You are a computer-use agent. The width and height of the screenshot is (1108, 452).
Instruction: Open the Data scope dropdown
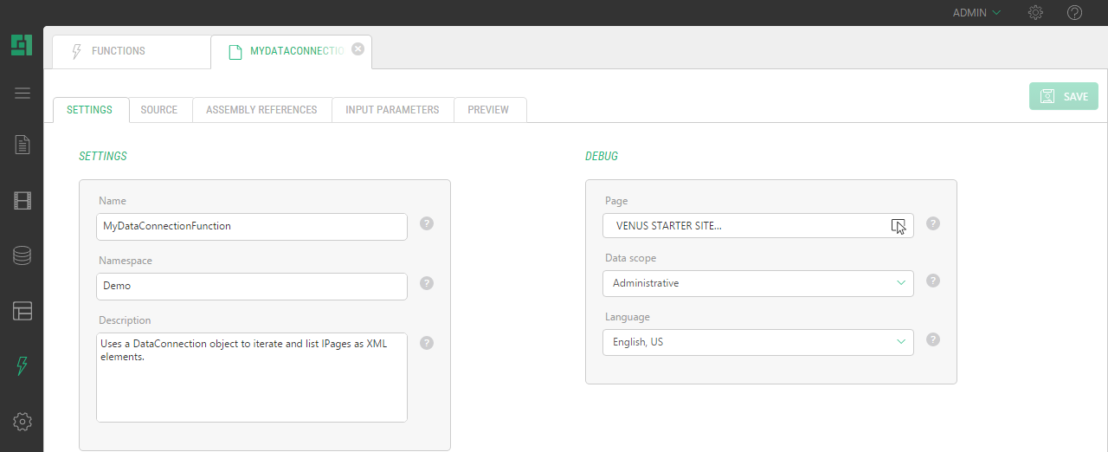[x=757, y=283]
